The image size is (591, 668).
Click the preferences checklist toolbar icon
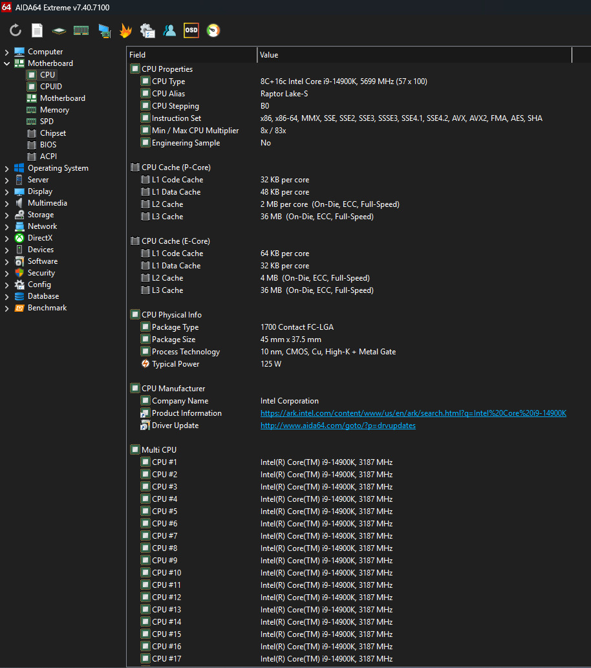147,30
